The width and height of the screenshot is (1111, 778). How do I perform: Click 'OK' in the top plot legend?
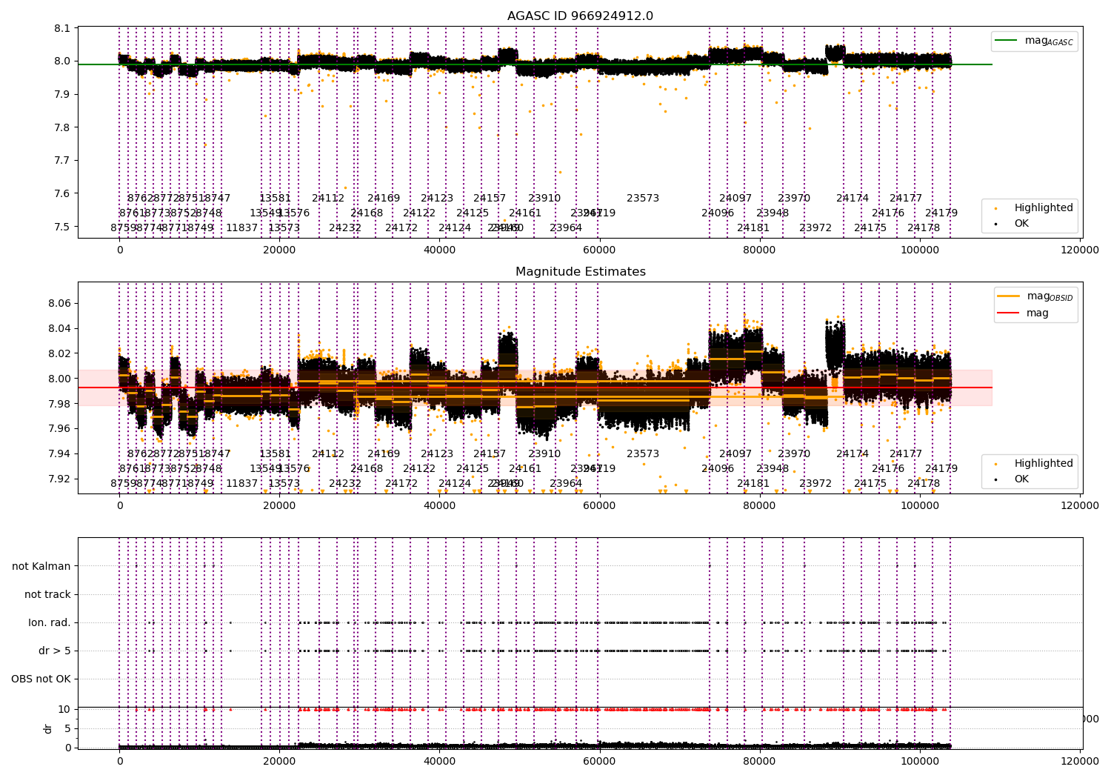(x=1011, y=224)
